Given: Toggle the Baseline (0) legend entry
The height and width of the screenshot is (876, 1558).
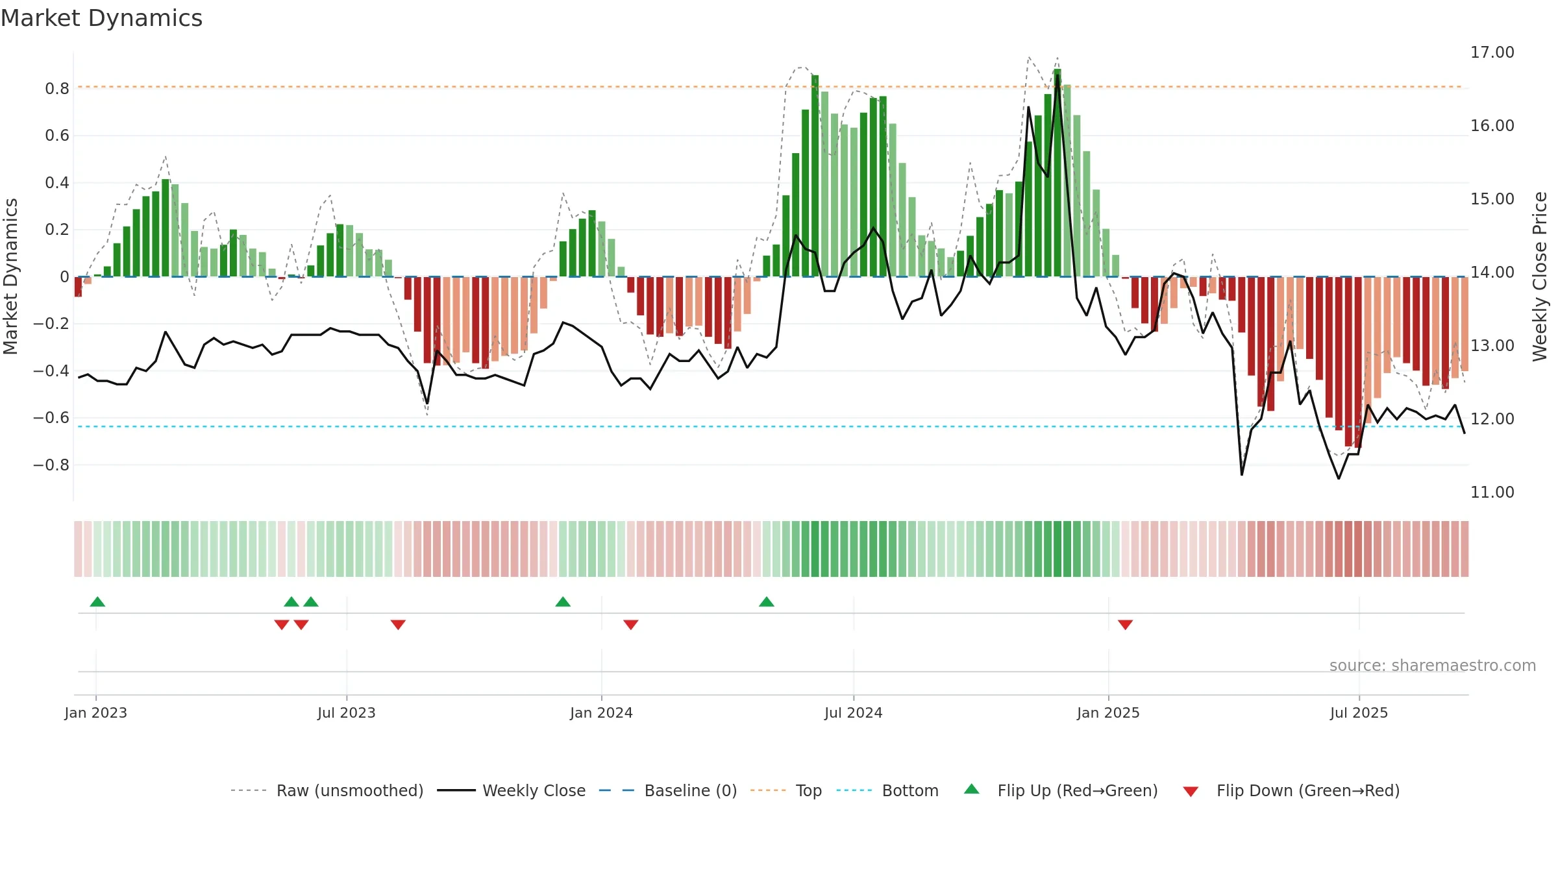Looking at the screenshot, I should 667,790.
